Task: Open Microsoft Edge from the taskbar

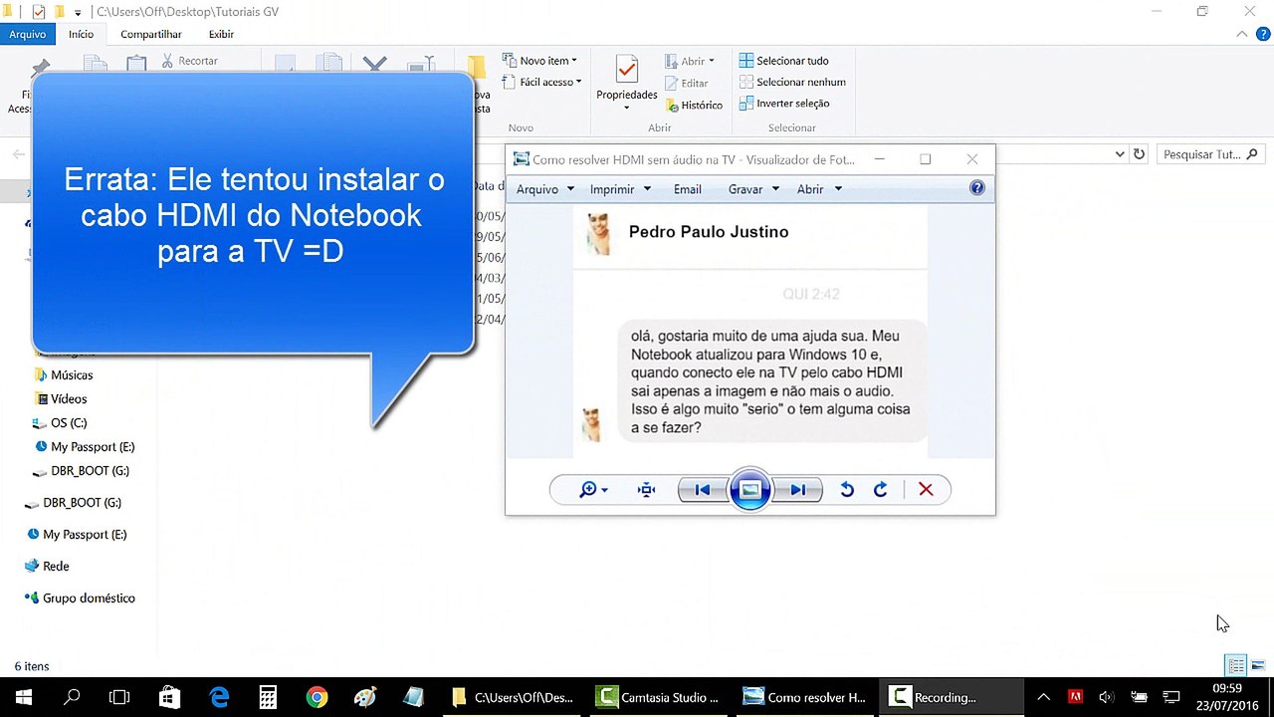Action: pyautogui.click(x=219, y=697)
